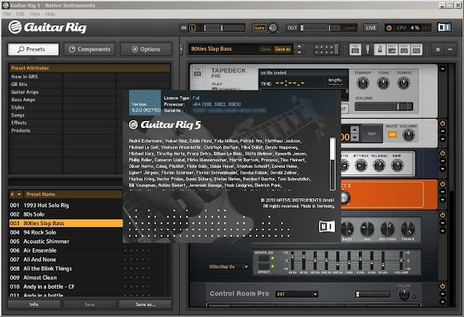Open the virtual rack controller dots icon
Image resolution: width=464 pixels, height=317 pixels.
(x=327, y=49)
